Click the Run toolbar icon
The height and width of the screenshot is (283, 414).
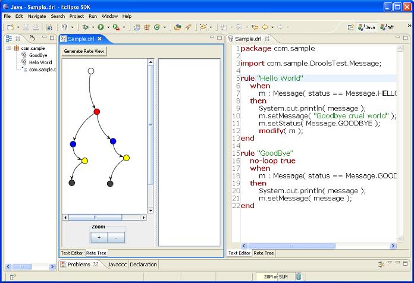(101, 27)
